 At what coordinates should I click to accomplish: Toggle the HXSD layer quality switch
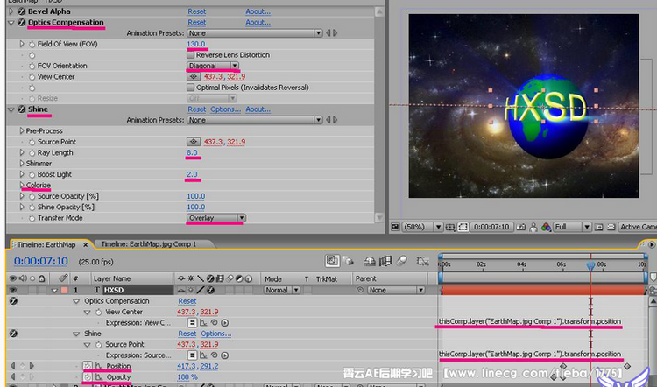[201, 290]
